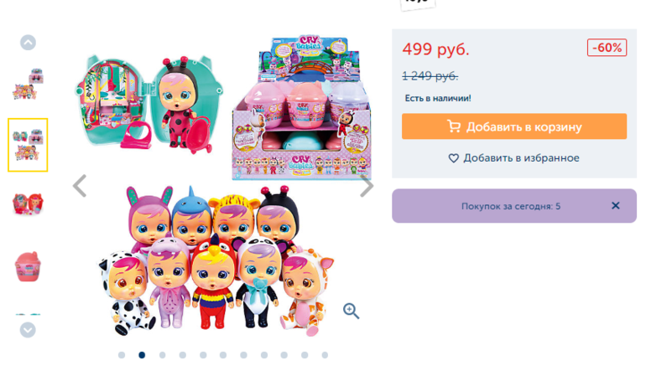Select the first dolls thumbnail

click(x=28, y=85)
